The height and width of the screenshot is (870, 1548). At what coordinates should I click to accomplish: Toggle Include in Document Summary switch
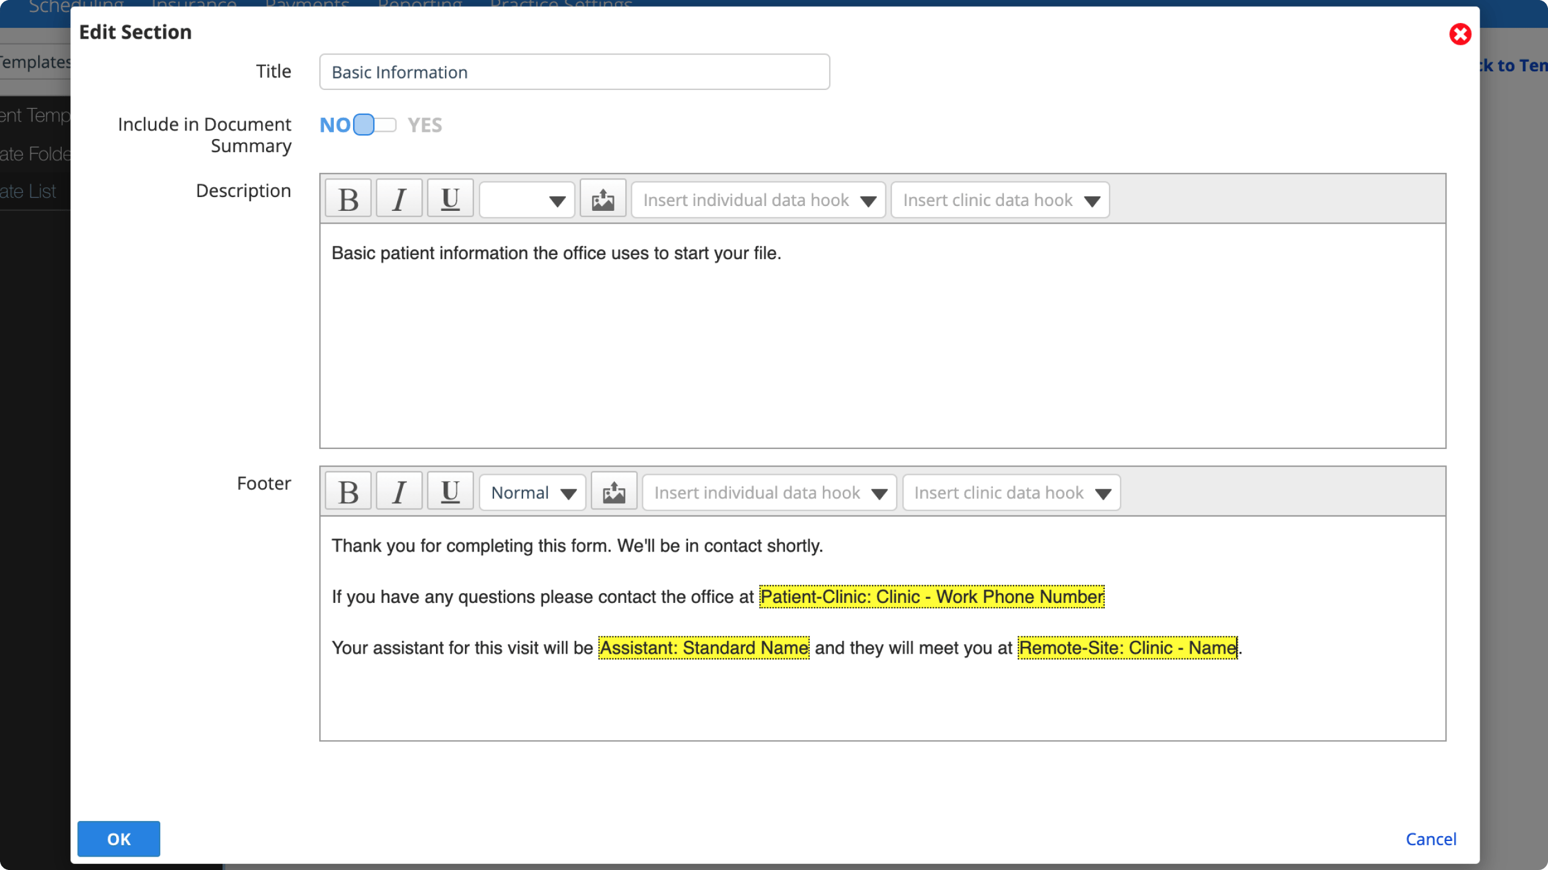(x=374, y=123)
